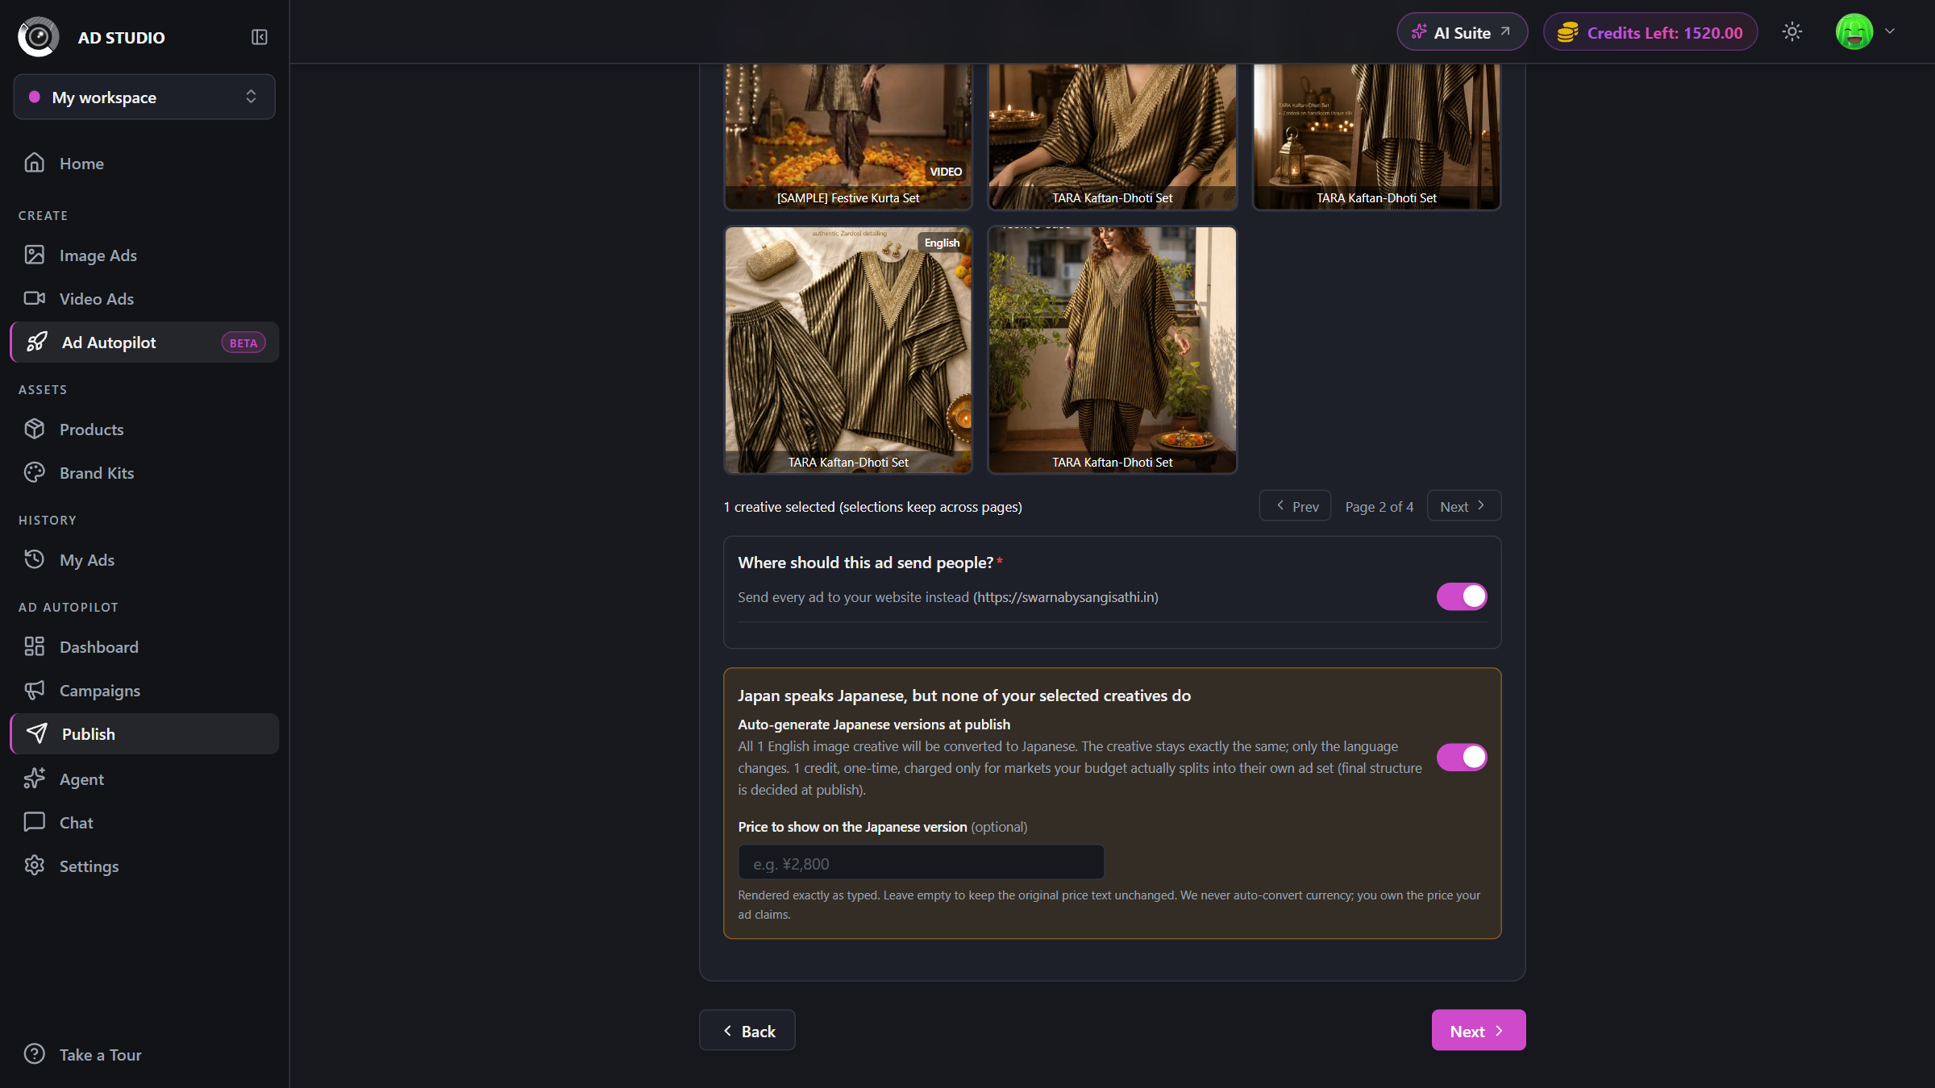Select the balcony model TARA Kaftan-Dhoti creative

click(1112, 350)
